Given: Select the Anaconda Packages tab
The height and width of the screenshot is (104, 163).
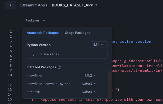Looking at the screenshot, I should pos(43,33).
